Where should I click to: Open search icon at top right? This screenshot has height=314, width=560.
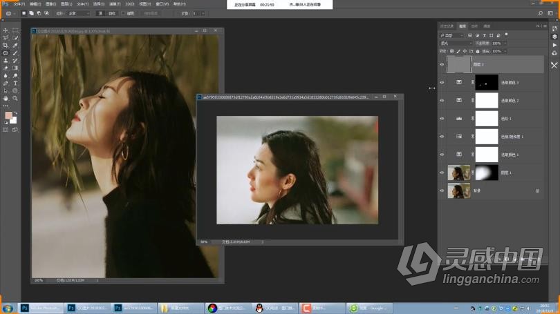click(541, 13)
